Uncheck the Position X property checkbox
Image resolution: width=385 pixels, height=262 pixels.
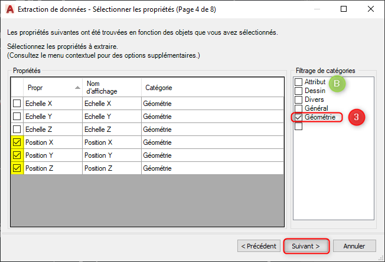[x=18, y=142]
